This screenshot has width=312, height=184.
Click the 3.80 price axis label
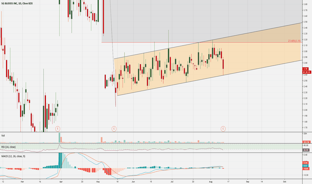305,4
